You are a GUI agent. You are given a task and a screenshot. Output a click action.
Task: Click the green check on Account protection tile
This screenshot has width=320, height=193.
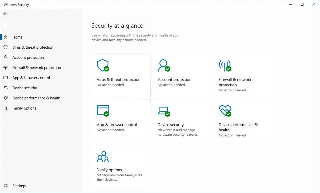click(x=168, y=69)
